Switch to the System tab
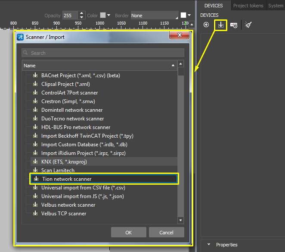 [x=276, y=6]
